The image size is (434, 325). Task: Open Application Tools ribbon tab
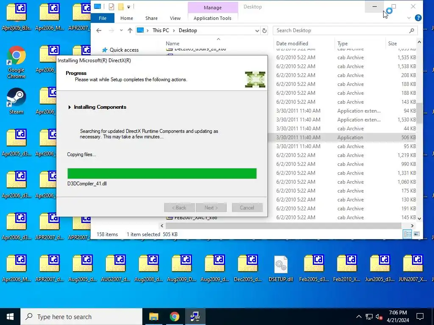click(212, 18)
